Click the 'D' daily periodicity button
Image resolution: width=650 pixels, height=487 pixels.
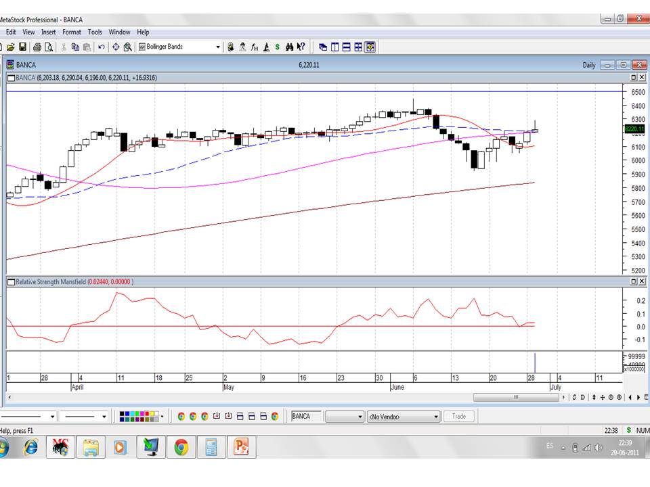point(582,398)
